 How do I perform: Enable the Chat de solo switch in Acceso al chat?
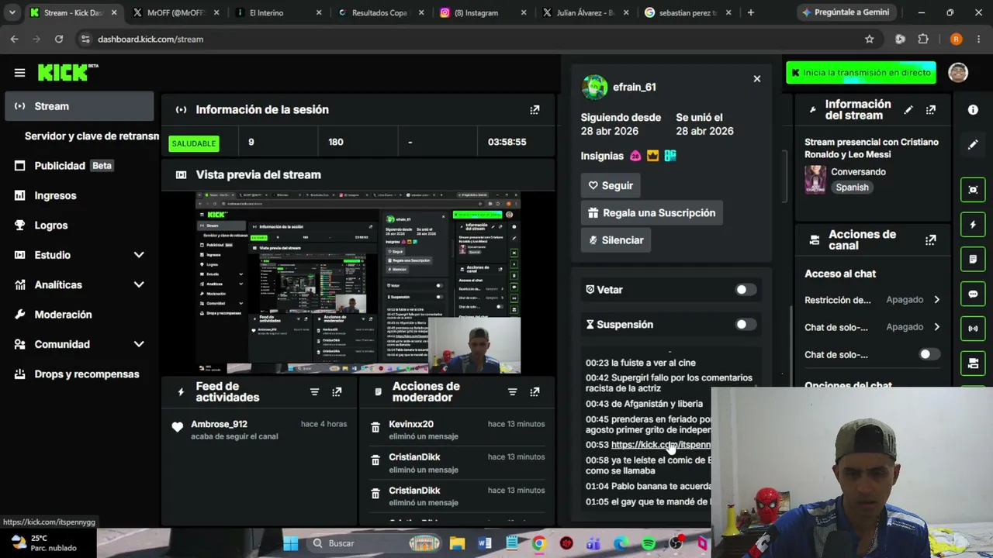pyautogui.click(x=929, y=355)
